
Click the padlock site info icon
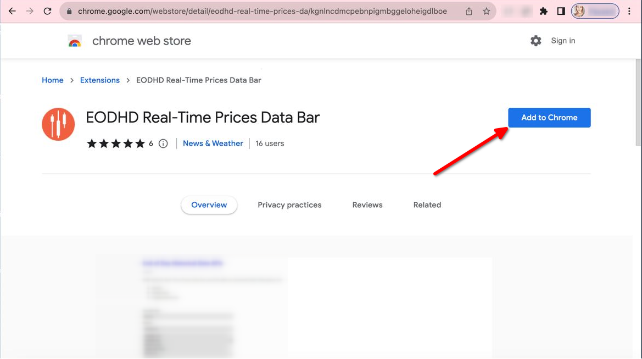pyautogui.click(x=69, y=12)
